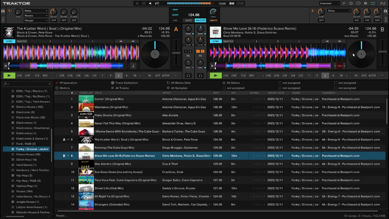Screen dimensions: 389x219
Task: Set loop IN point on Deck A
Action: (x=149, y=75)
